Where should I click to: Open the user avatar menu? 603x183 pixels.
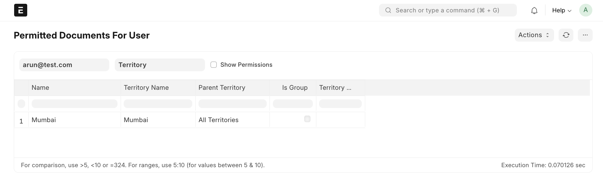click(x=585, y=10)
